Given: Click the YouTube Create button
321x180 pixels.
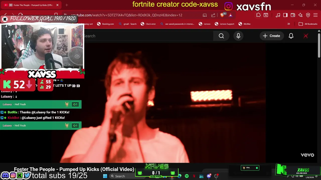Looking at the screenshot, I should pyautogui.click(x=271, y=36).
